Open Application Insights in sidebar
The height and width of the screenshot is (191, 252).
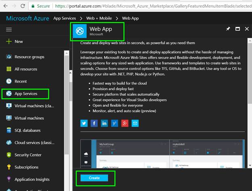32,179
